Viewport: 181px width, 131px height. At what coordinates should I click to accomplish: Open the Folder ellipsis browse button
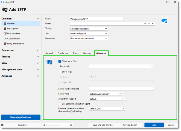[x=149, y=24]
